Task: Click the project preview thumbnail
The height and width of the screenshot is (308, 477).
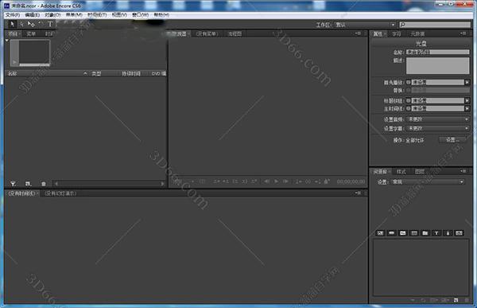Action: click(30, 53)
